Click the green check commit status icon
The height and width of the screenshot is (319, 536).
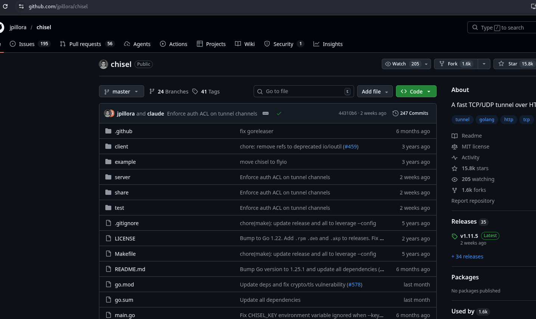(279, 113)
